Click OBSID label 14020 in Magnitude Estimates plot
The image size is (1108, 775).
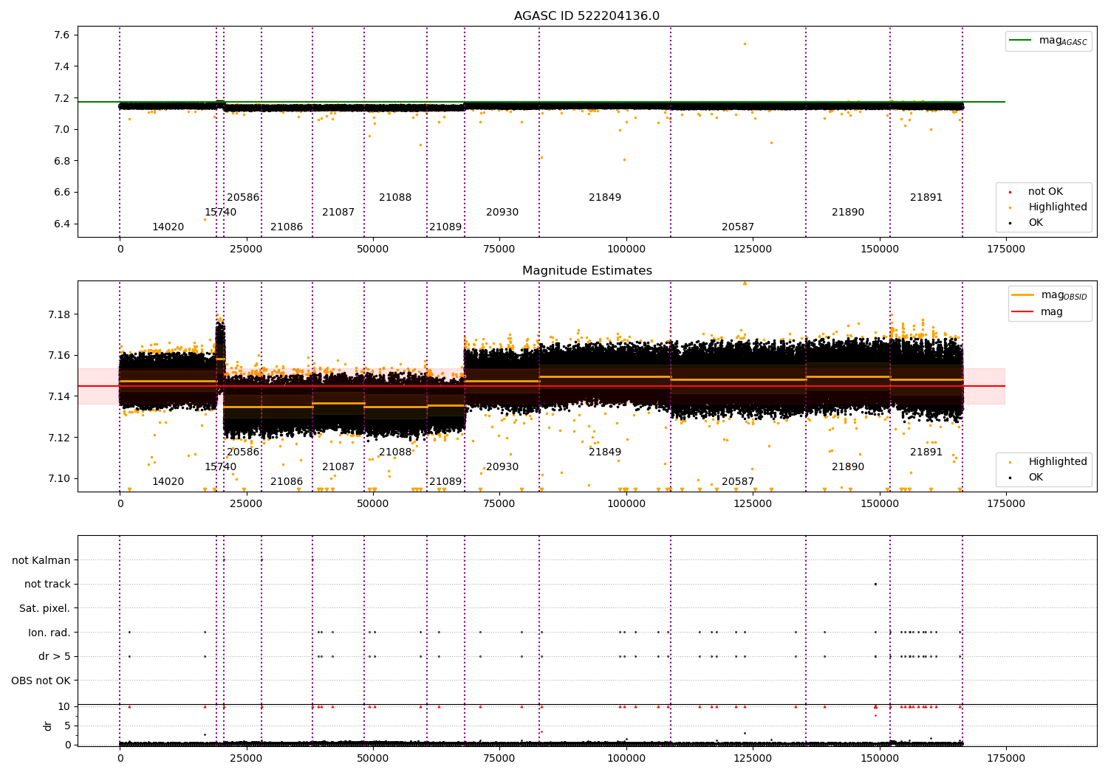[168, 482]
